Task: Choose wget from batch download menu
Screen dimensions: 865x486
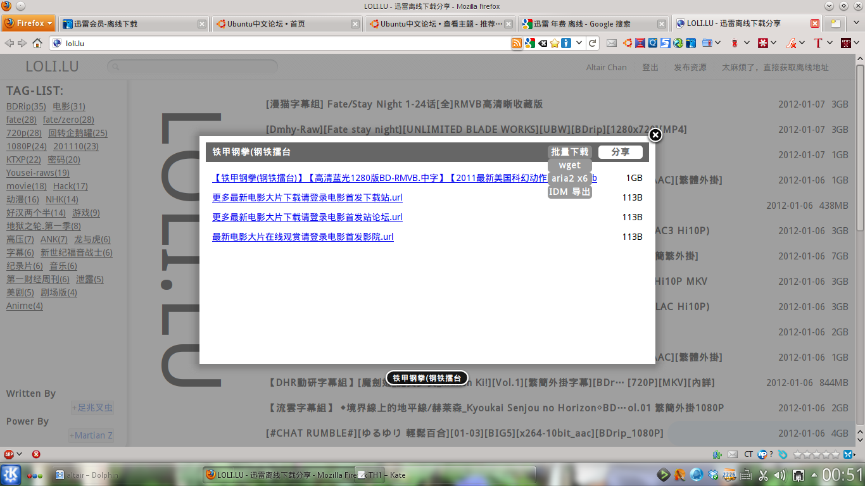Action: pyautogui.click(x=570, y=165)
